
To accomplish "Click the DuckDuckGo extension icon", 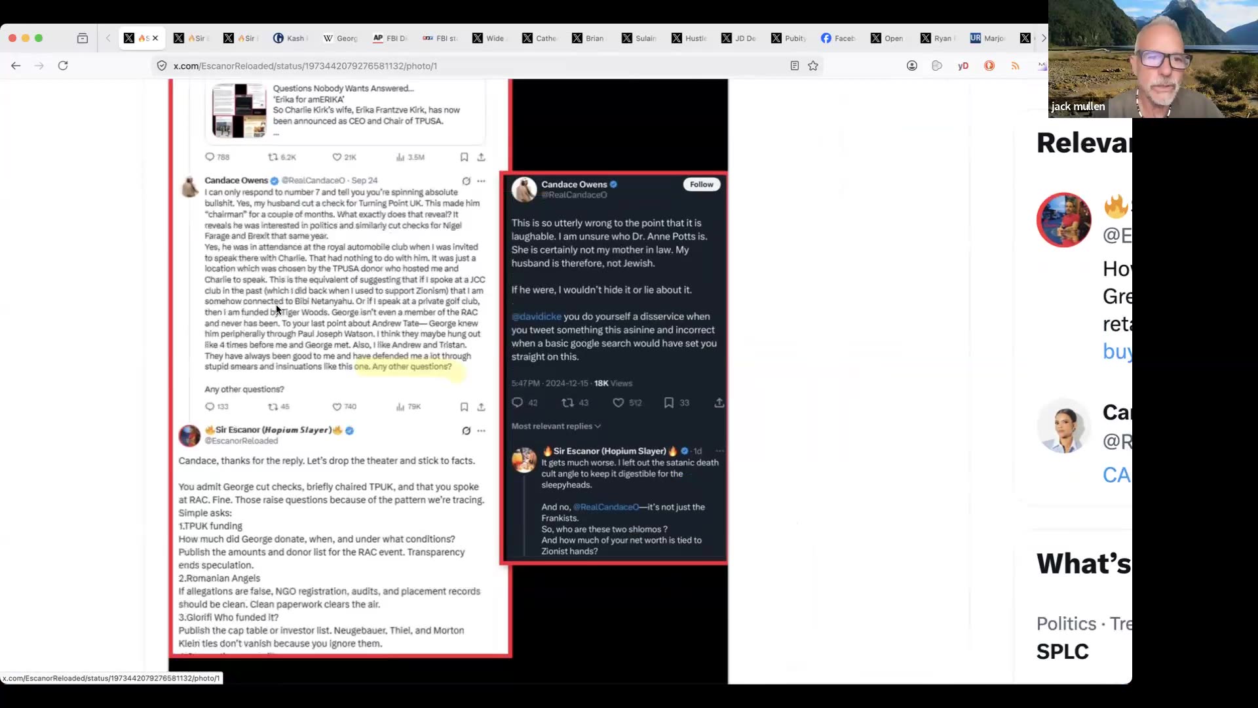I will [989, 66].
